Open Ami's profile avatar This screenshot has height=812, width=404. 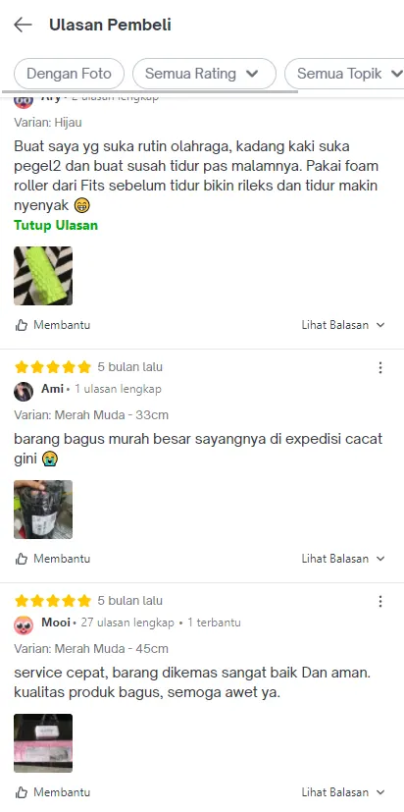pyautogui.click(x=24, y=392)
